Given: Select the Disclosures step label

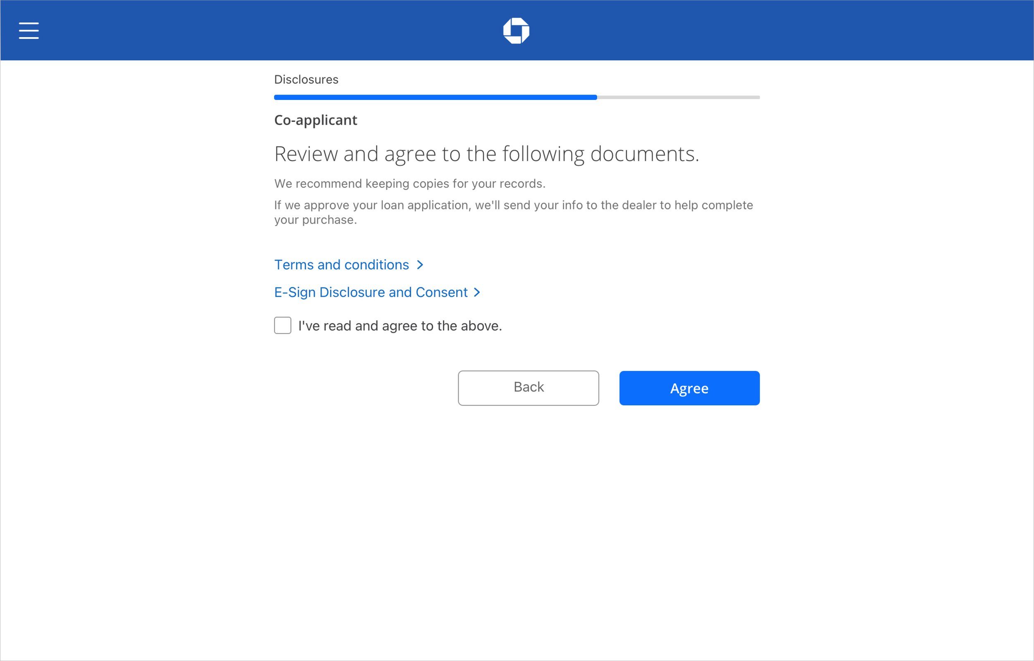Looking at the screenshot, I should 306,79.
